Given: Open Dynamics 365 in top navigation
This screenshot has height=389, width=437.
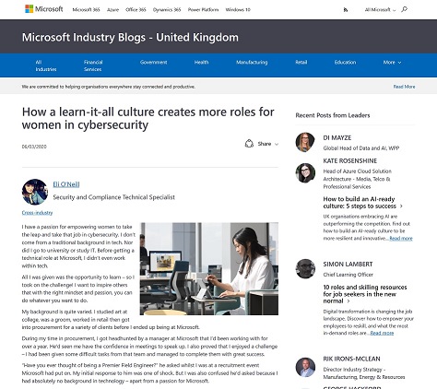Looking at the screenshot, I should click(x=167, y=10).
